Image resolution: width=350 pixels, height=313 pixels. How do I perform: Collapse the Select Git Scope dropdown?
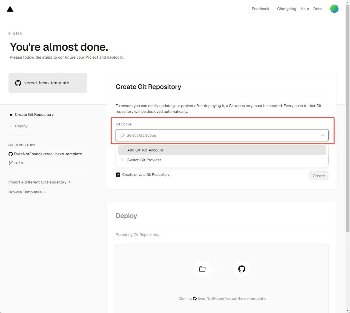click(x=222, y=135)
